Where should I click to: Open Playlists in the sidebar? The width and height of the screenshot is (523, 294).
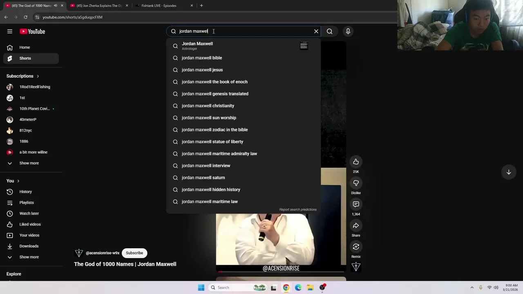click(x=31, y=203)
